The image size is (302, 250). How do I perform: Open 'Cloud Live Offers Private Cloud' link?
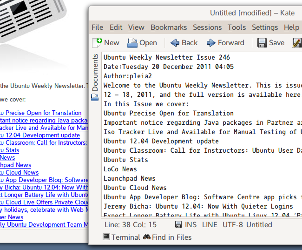click(44, 203)
